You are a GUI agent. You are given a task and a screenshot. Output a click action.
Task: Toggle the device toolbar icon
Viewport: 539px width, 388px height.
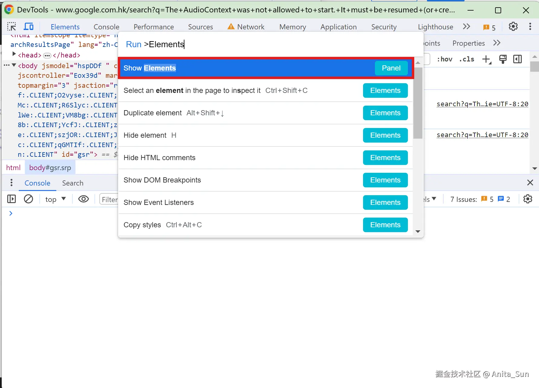pyautogui.click(x=28, y=27)
